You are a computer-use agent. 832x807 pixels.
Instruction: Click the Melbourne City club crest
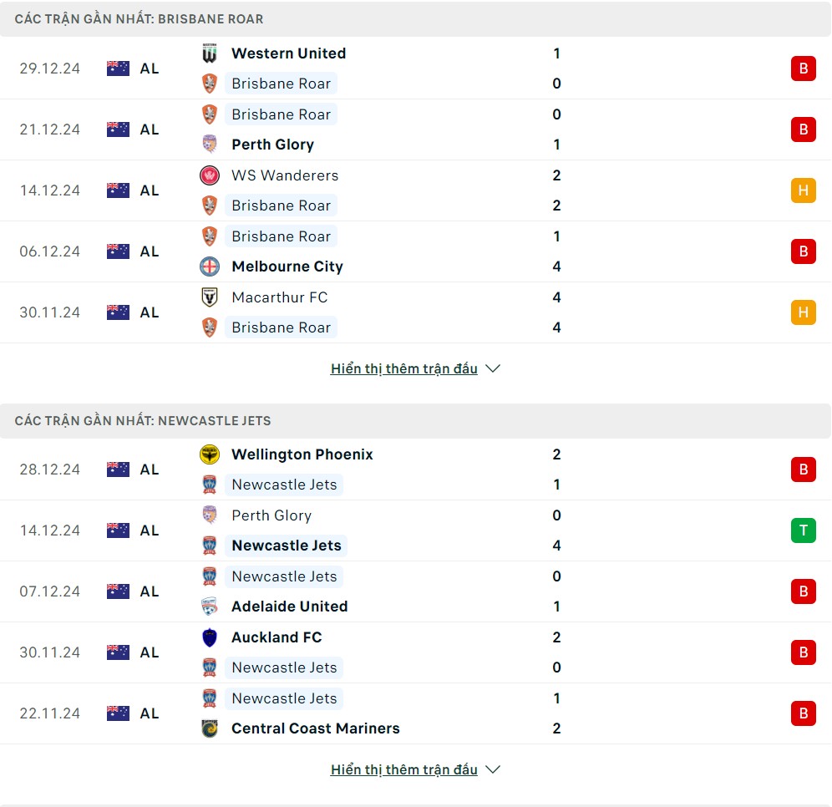coord(210,266)
